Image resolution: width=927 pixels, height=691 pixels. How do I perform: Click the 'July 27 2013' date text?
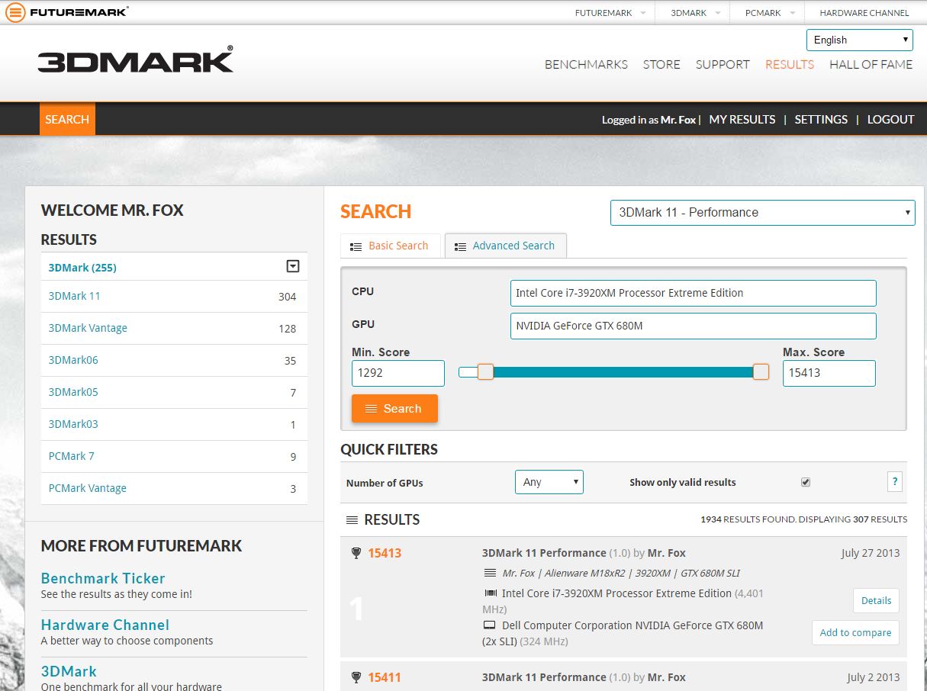point(871,553)
